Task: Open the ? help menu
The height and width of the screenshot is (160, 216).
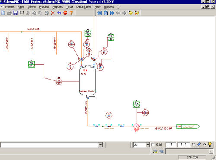Action: pos(118,7)
